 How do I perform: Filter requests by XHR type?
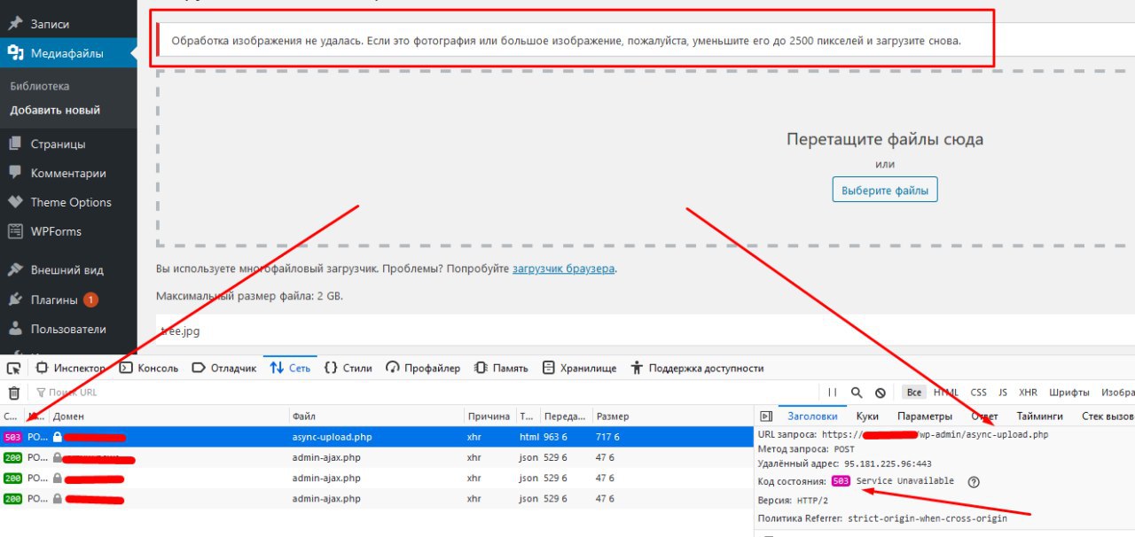point(1028,393)
